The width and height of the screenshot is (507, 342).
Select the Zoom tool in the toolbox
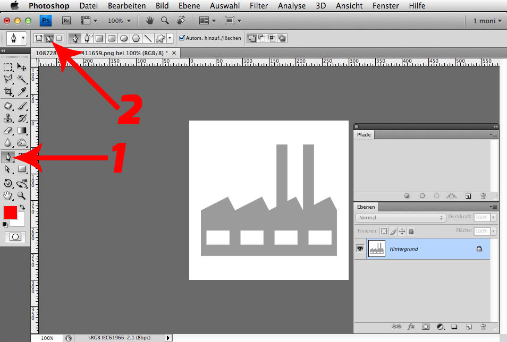[x=21, y=195]
